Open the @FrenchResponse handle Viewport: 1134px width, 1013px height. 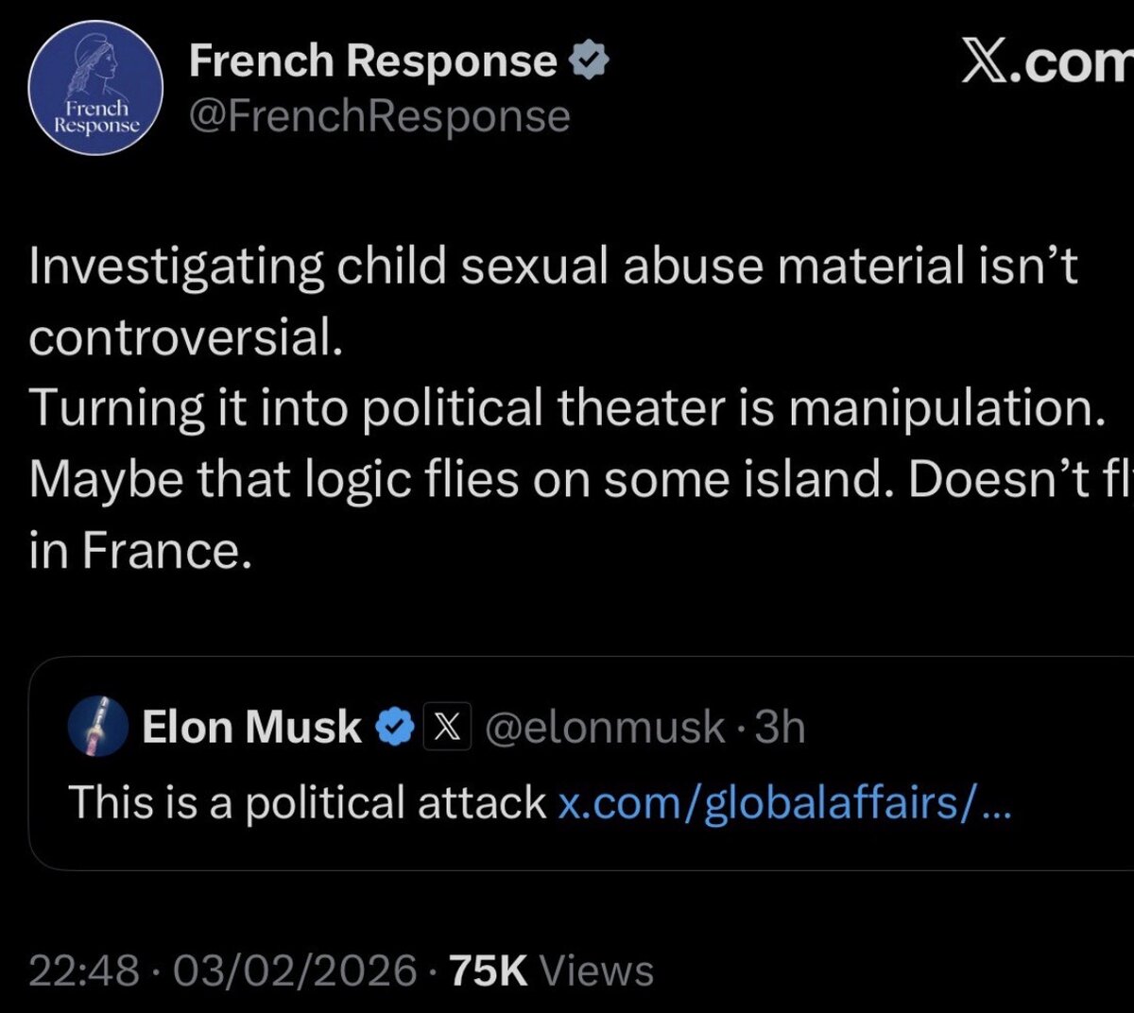point(379,116)
